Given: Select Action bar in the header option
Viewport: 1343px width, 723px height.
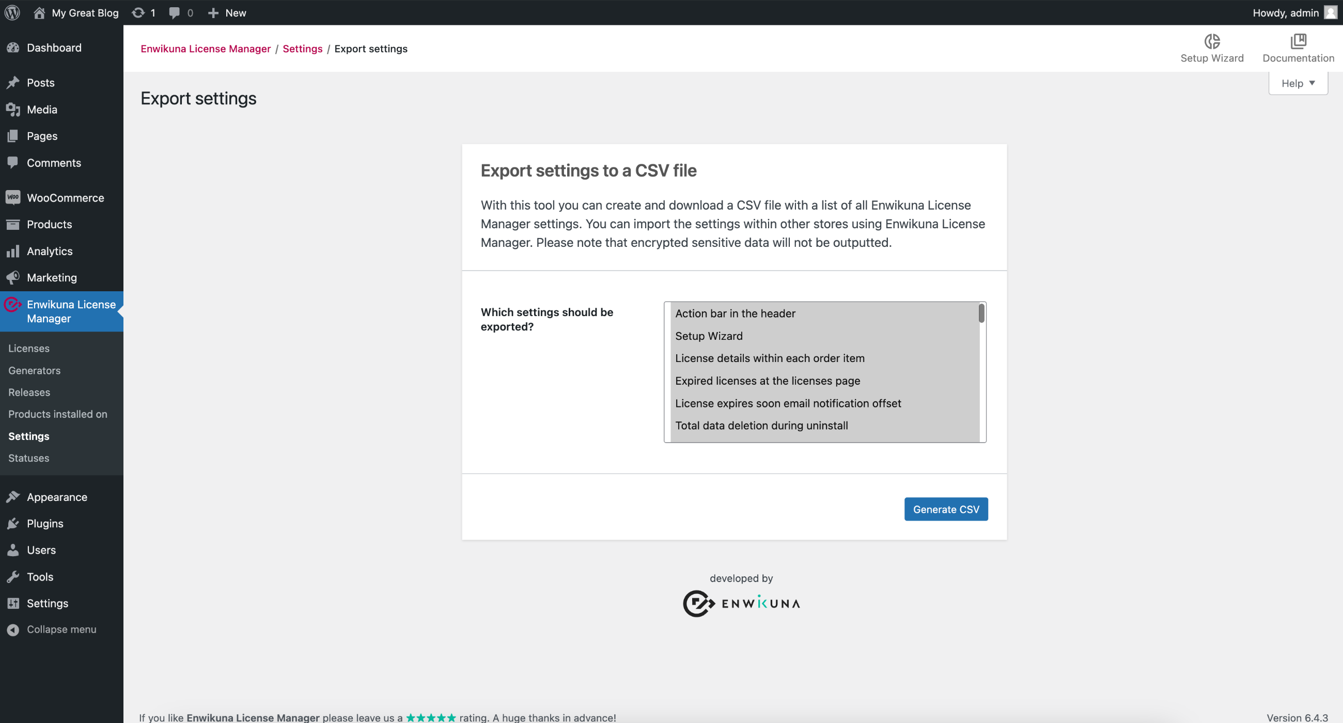Looking at the screenshot, I should tap(824, 313).
